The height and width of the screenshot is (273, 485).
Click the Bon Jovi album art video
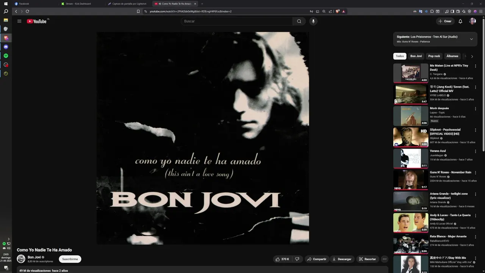[x=203, y=138]
